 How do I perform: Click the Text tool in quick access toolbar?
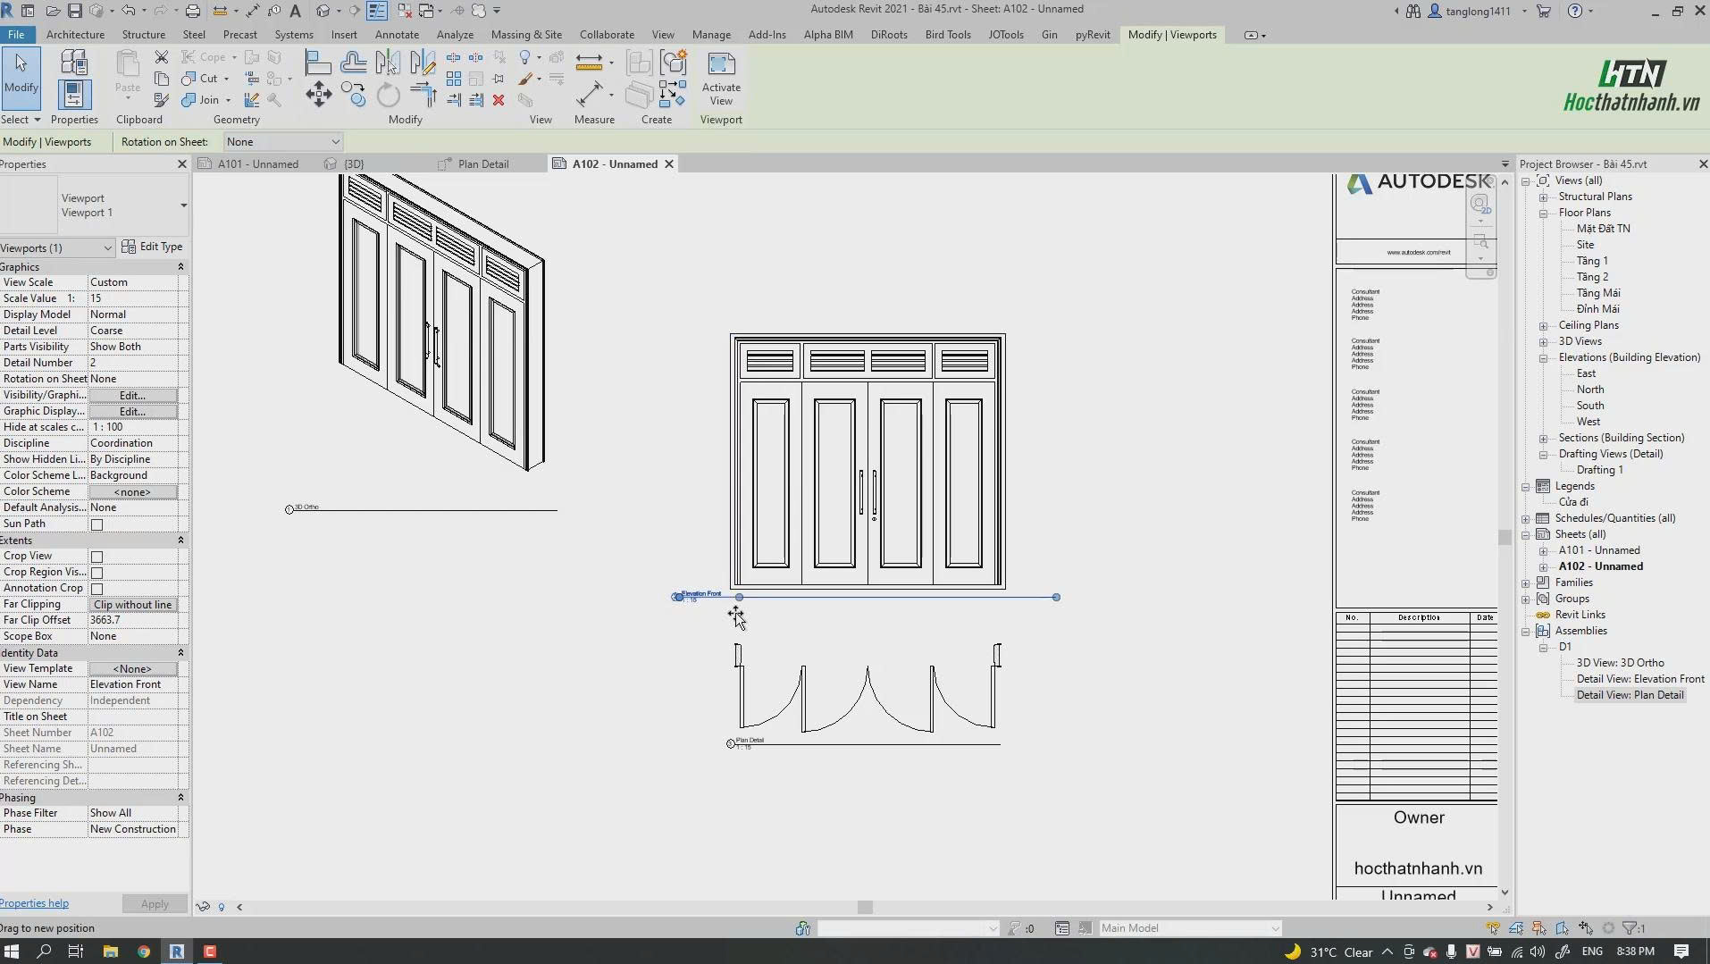[296, 11]
